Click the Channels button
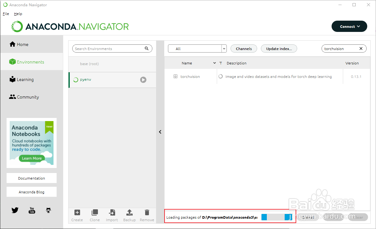Screen dimensions: 376x229 [x=244, y=48]
